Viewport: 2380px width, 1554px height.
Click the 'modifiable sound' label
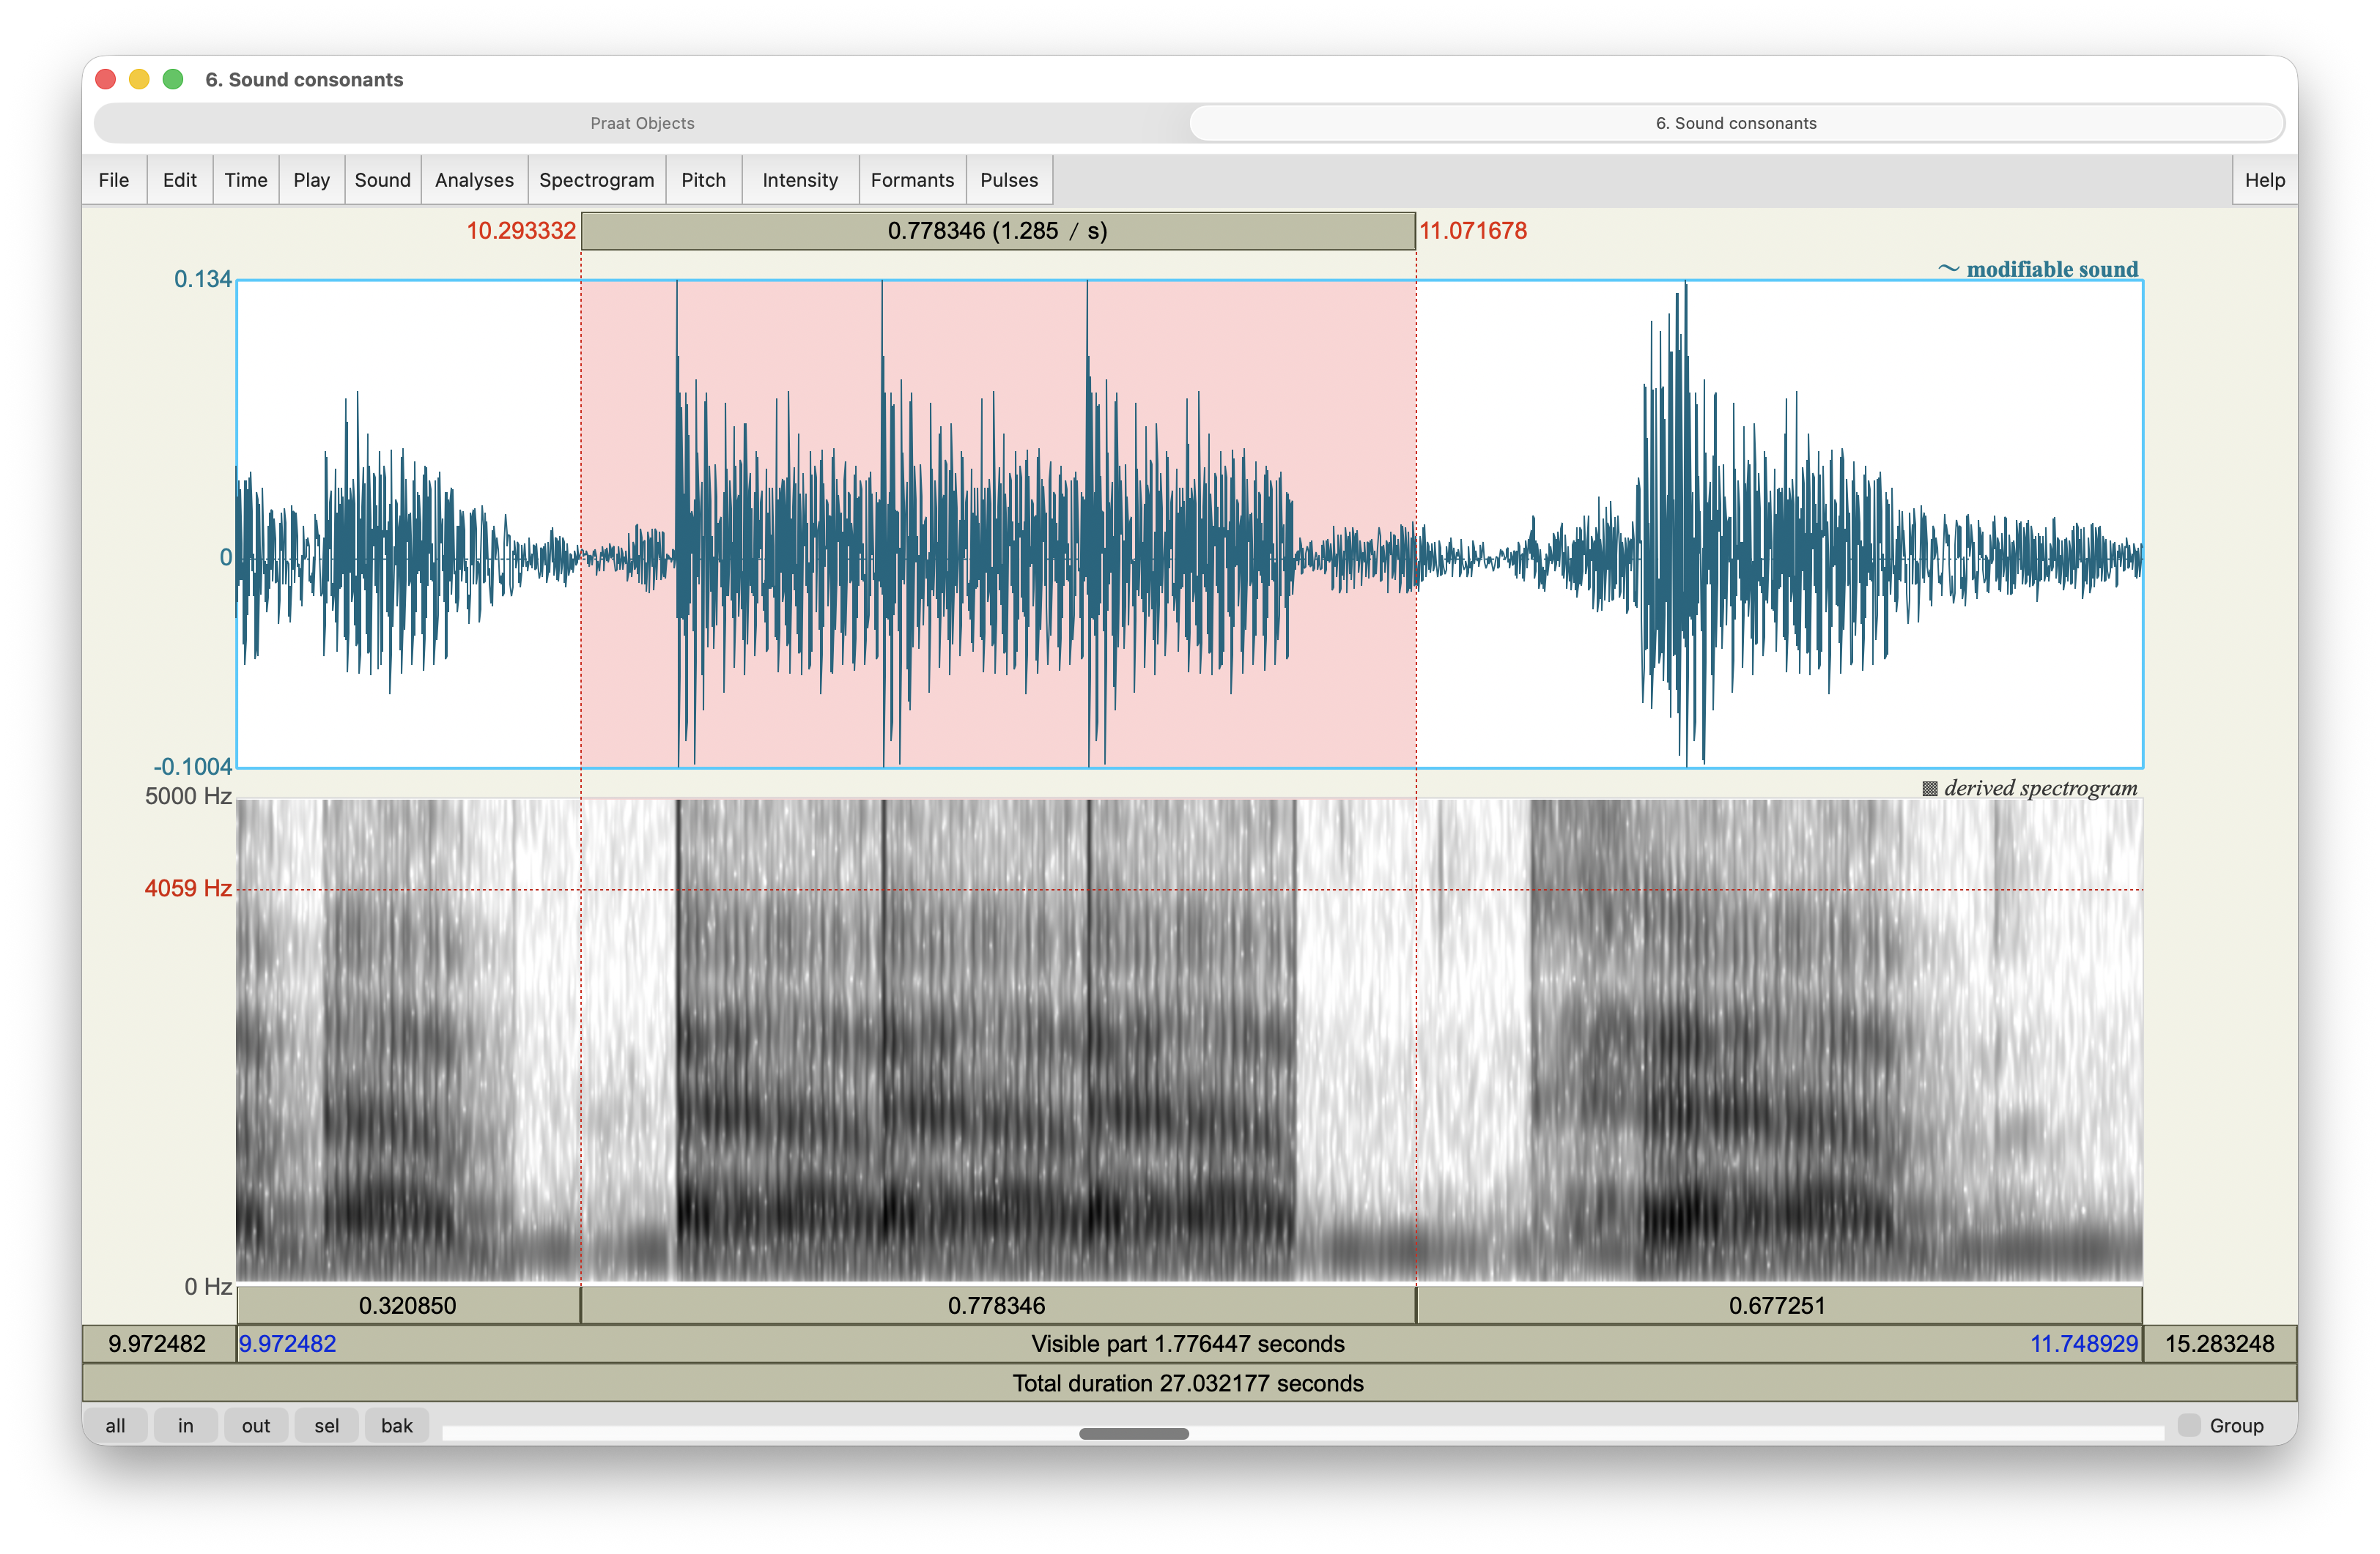(x=2038, y=269)
